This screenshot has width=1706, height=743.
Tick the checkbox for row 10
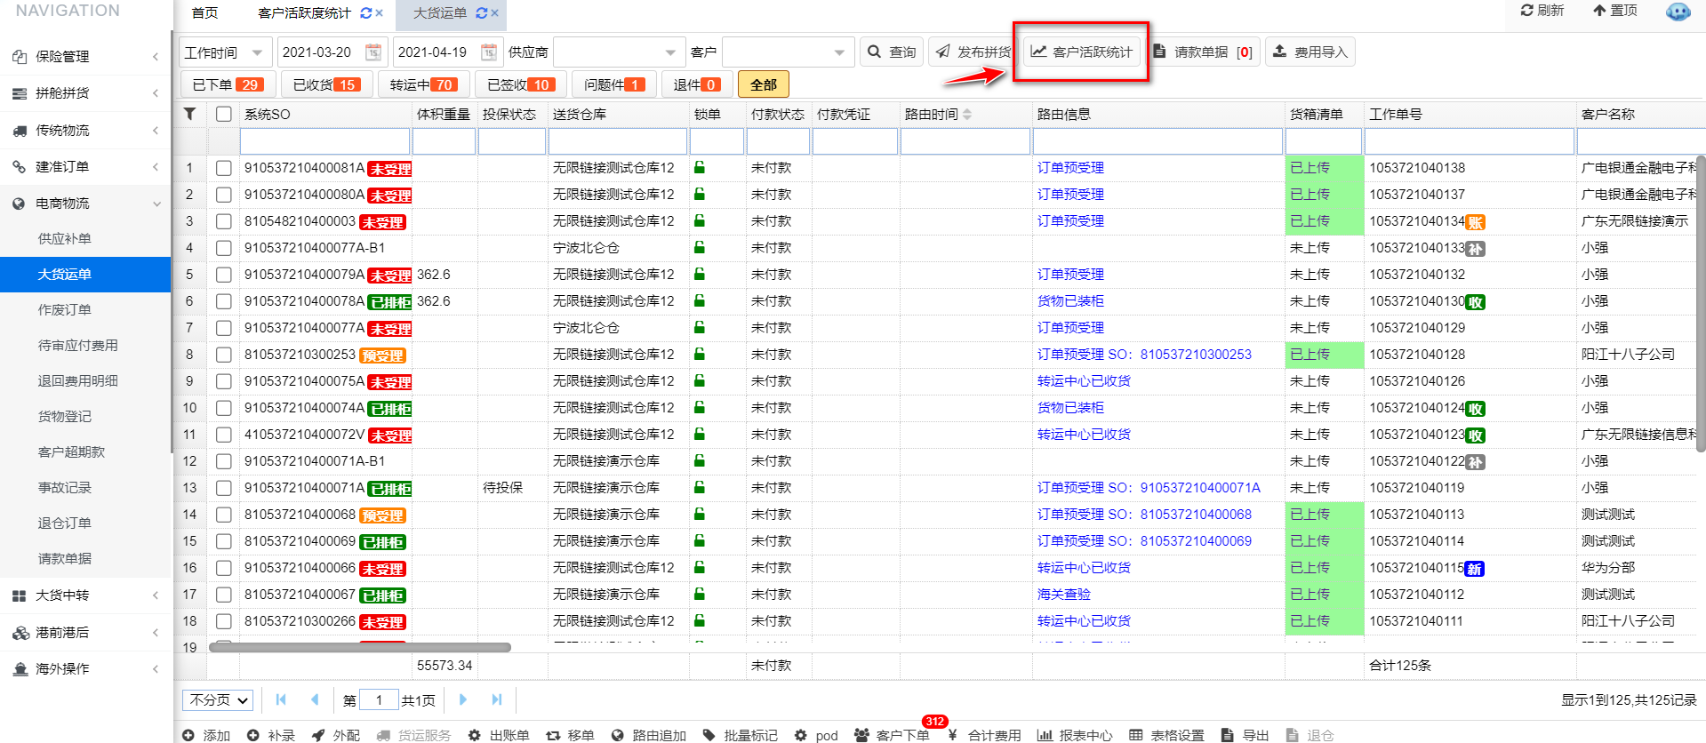click(224, 408)
